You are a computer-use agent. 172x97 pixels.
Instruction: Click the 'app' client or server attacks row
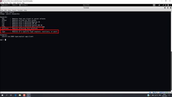[23, 19]
